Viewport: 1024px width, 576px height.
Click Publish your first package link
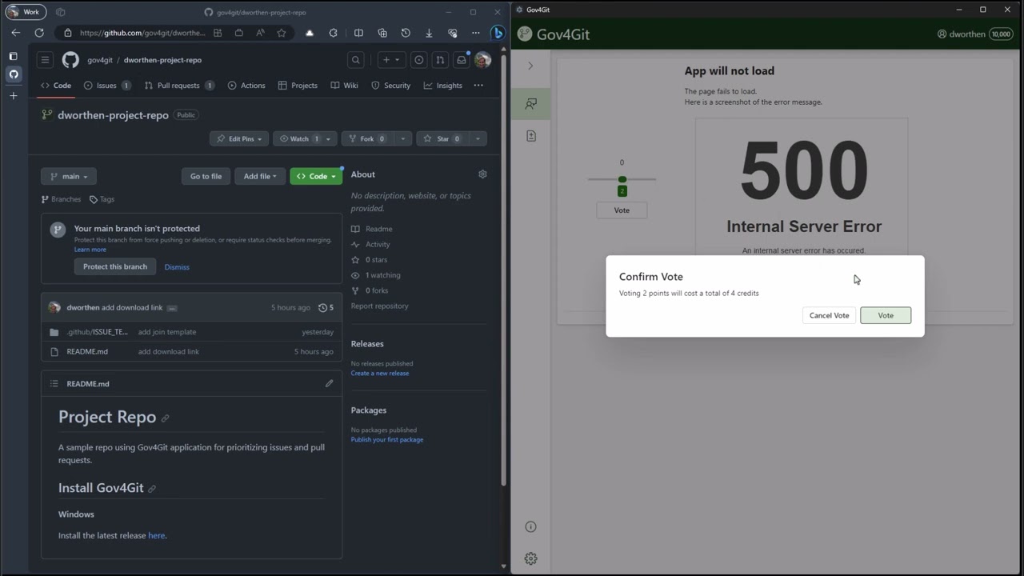(x=387, y=439)
